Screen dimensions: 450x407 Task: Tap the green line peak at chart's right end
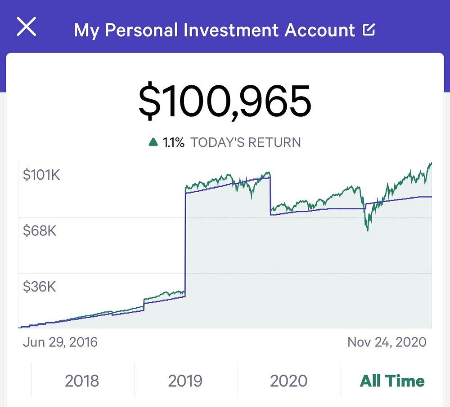tap(431, 164)
